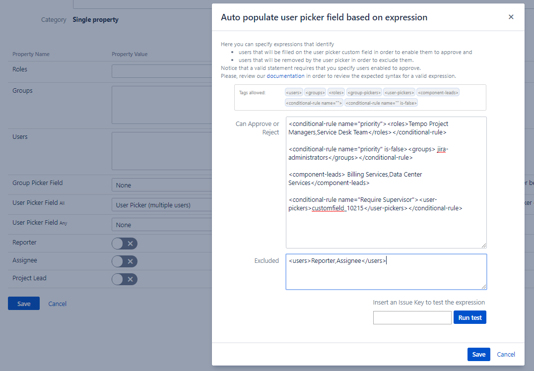The height and width of the screenshot is (371, 534).
Task: Insert the conditional-rule is-false tag chip
Action: pos(381,103)
